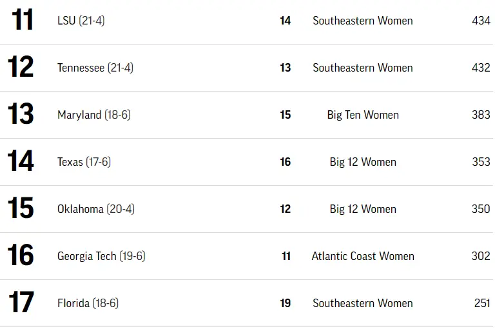Open the Tennessee (21-4) team link
Image resolution: width=495 pixels, height=329 pixels.
coord(95,68)
